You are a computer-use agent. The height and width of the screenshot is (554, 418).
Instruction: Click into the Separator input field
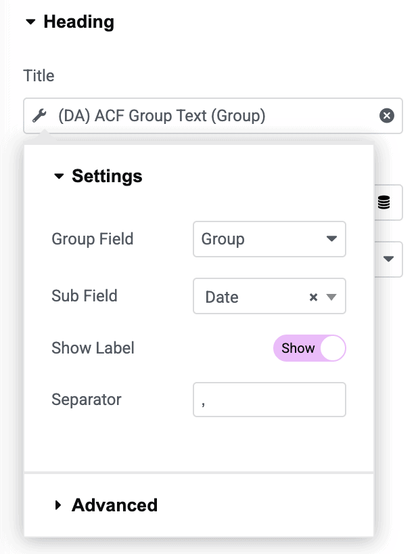click(x=269, y=400)
